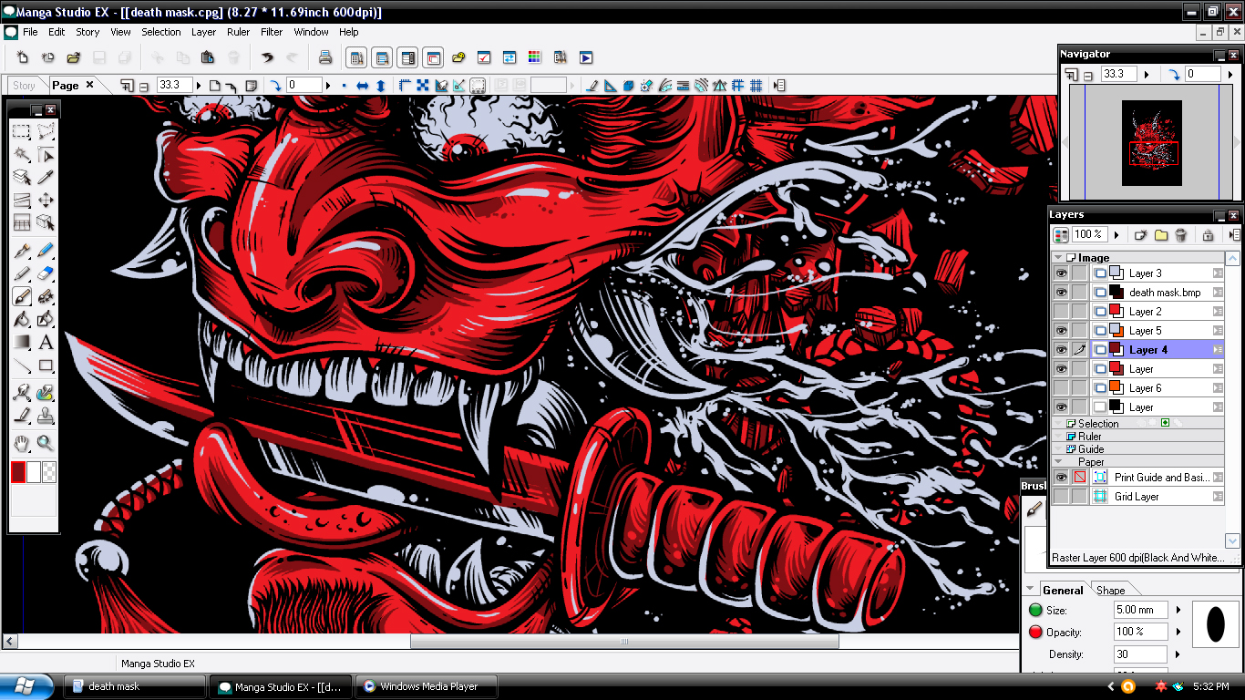Click the Delete Layer trash icon
The height and width of the screenshot is (700, 1245).
tap(1182, 234)
